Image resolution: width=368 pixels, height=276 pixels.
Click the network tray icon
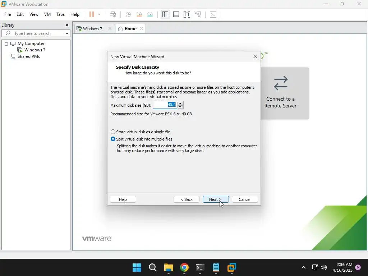(x=315, y=267)
